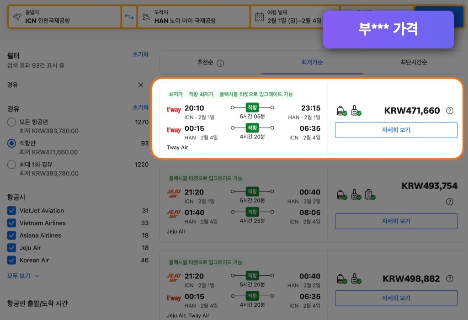The width and height of the screenshot is (468, 320).
Task: Click the question mark on KRW493,754 fare
Action: (x=450, y=202)
